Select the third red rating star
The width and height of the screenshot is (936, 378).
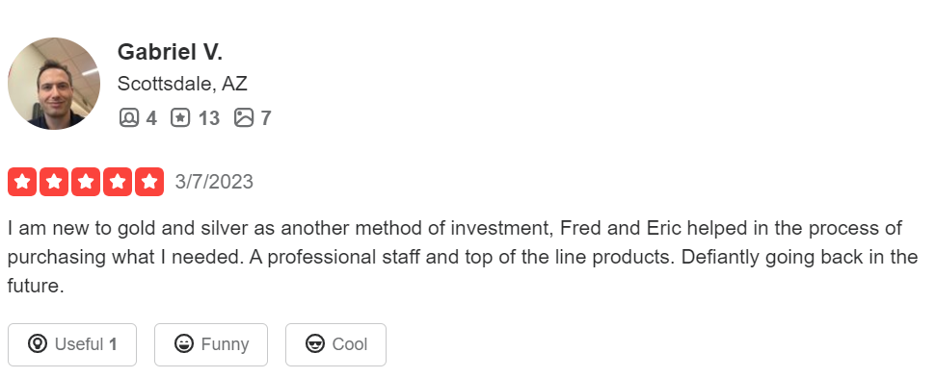click(86, 182)
